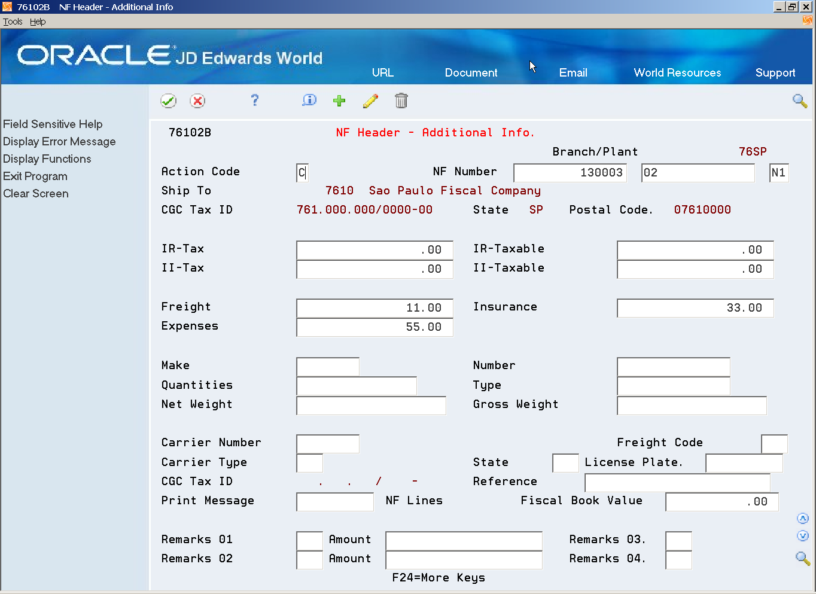Click the Number input field
The width and height of the screenshot is (816, 594).
pos(674,367)
